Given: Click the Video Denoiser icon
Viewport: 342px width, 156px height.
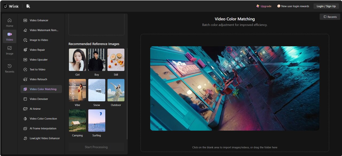Looking at the screenshot, I should [25, 99].
